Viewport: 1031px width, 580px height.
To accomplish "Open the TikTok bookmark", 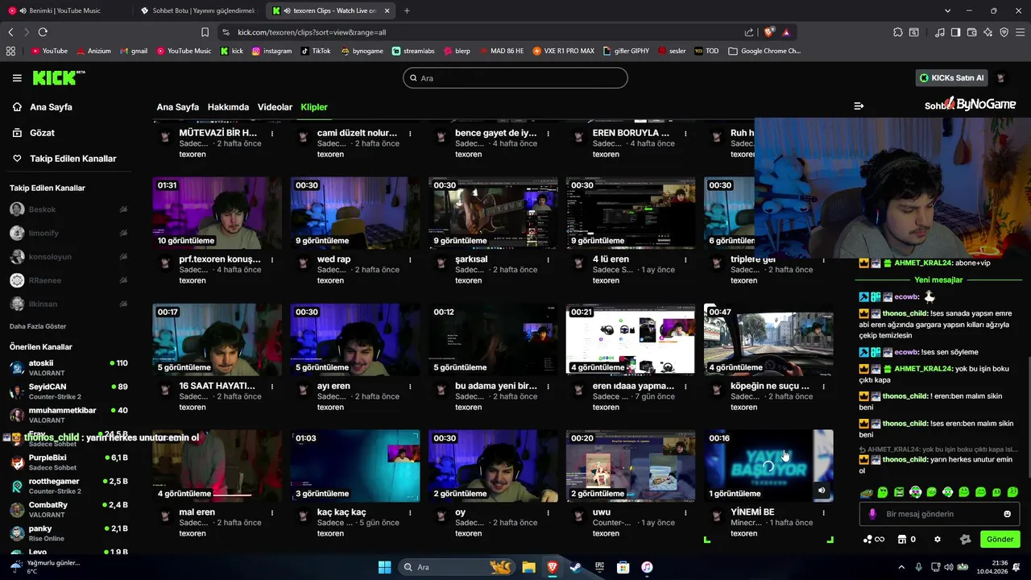I will 316,51.
